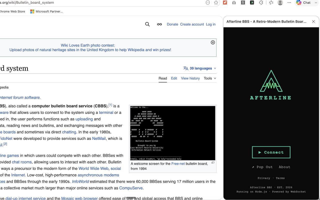Image resolution: width=320 pixels, height=200 pixels.
Task: Open the Internet forum software link
Action: 20,97
